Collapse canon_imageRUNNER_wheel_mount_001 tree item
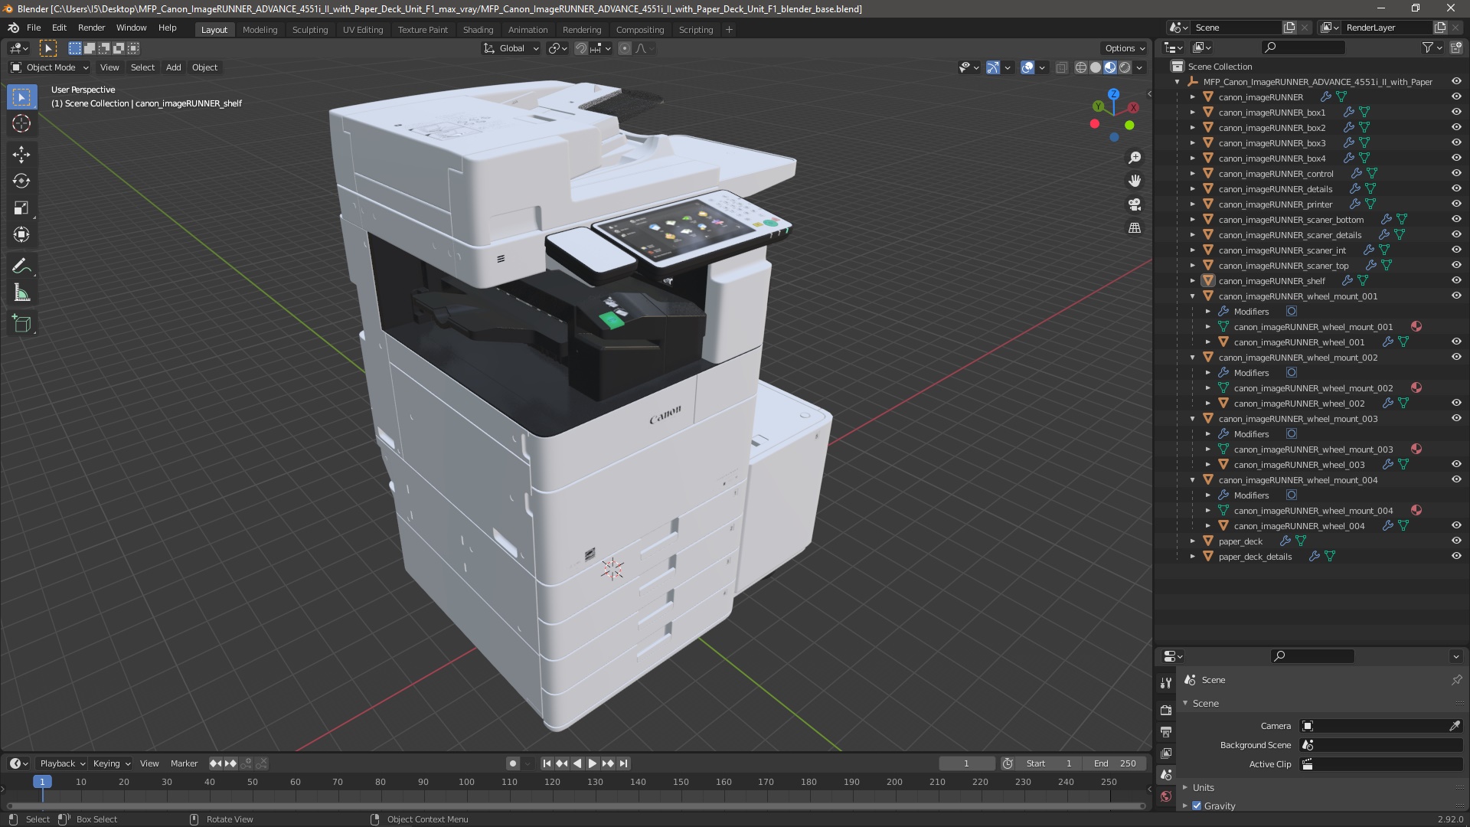This screenshot has width=1470, height=827. click(x=1192, y=296)
